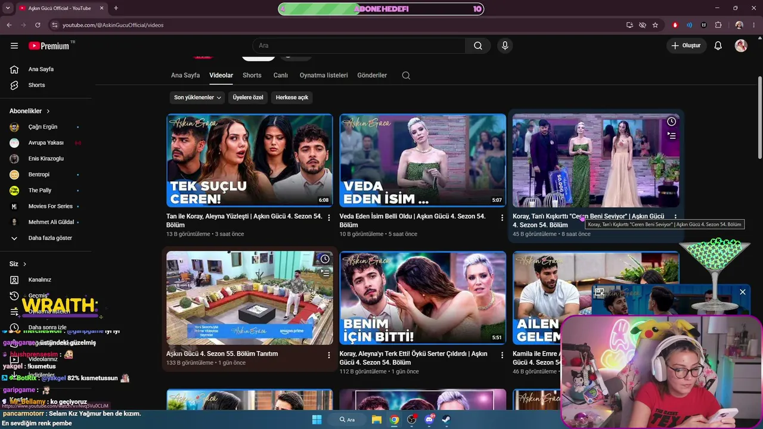Open the Chrome profile avatar in the toolbar
The width and height of the screenshot is (763, 429).
[739, 25]
